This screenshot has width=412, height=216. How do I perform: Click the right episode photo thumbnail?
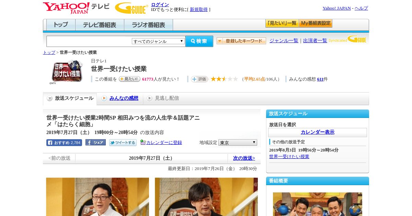coord(206,197)
